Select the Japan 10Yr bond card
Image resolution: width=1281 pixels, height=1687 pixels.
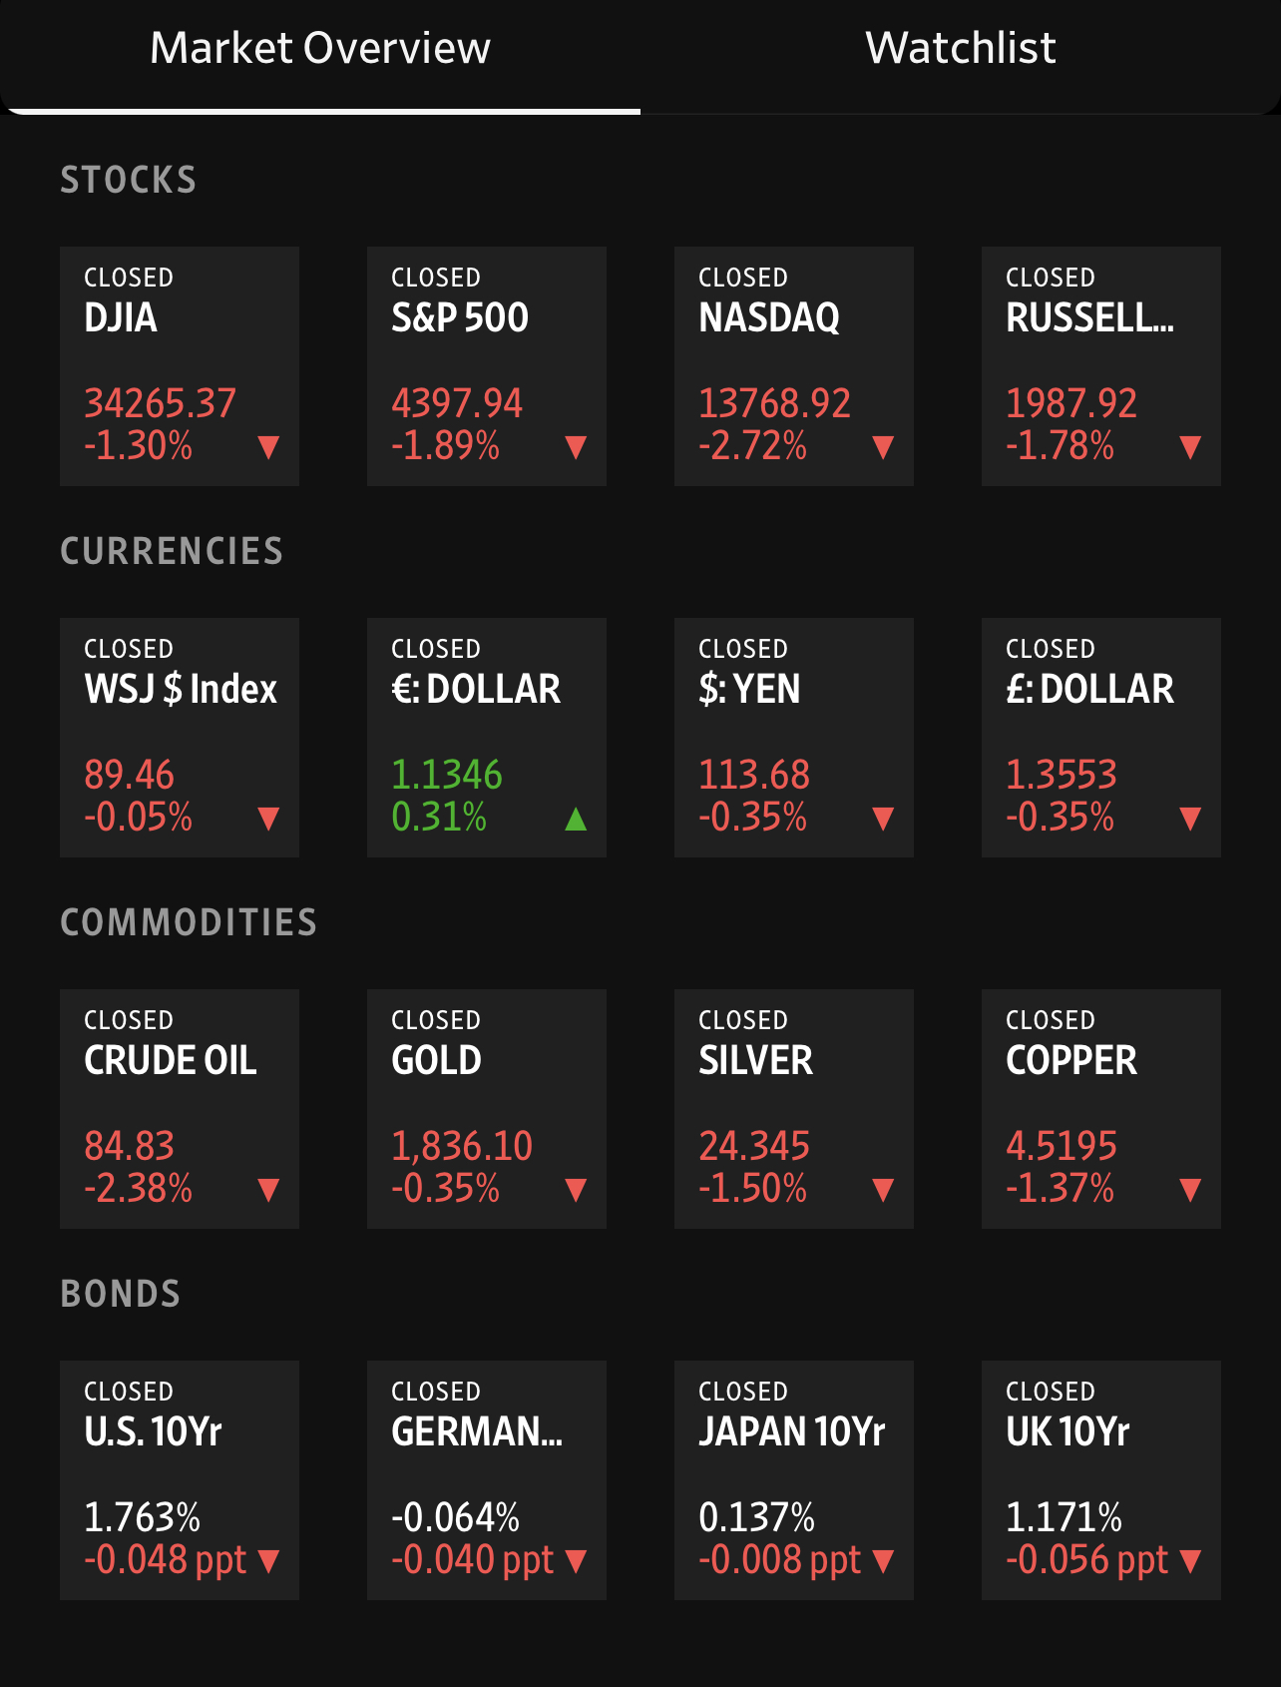coord(794,1479)
